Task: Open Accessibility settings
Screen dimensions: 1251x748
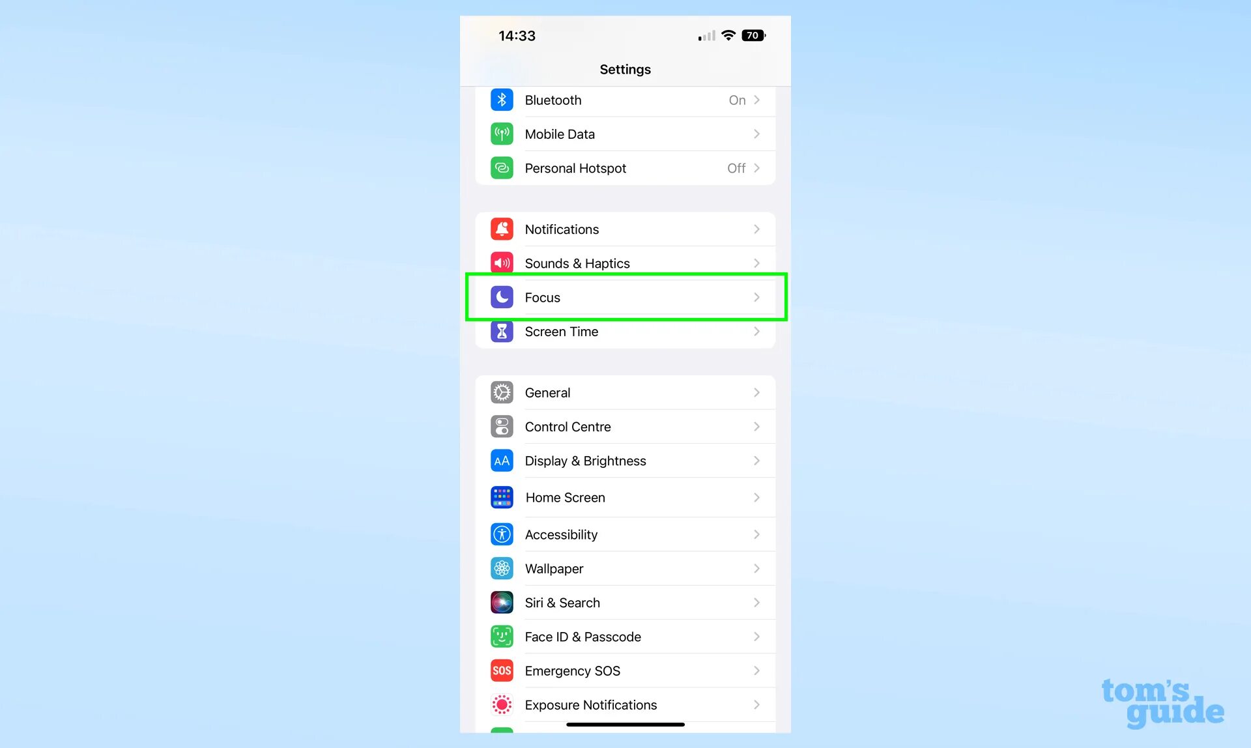Action: coord(626,534)
